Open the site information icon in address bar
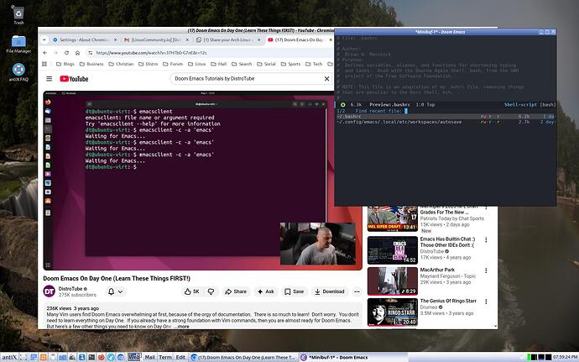 [90, 53]
